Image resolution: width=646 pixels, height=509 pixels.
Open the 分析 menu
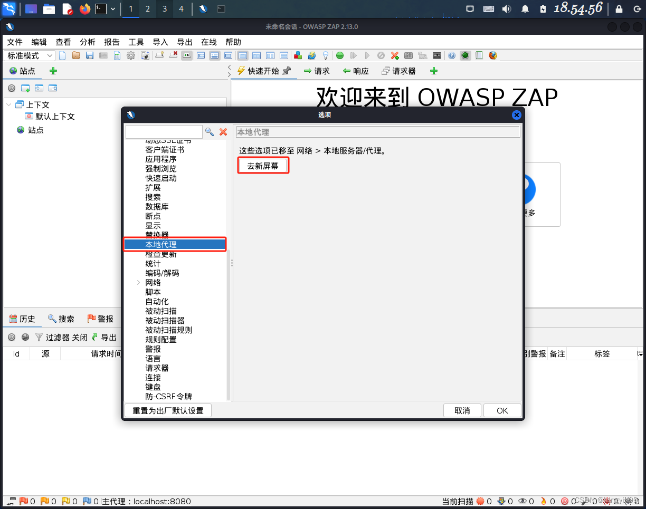[x=88, y=42]
